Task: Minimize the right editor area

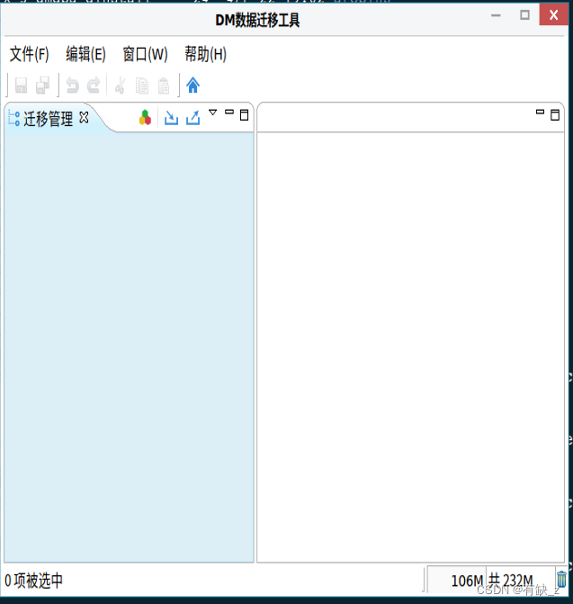Action: click(541, 112)
